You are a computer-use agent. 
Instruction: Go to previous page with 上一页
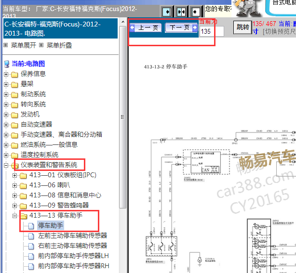coord(146,28)
